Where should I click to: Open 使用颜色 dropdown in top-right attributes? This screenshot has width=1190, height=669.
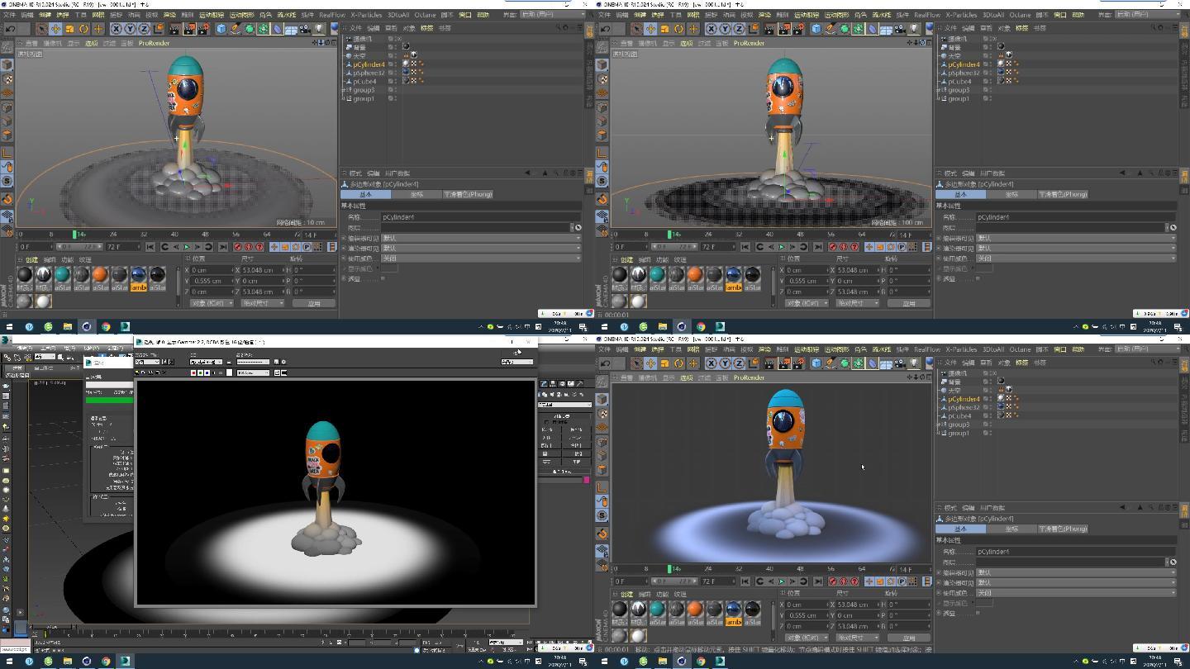tap(1076, 258)
